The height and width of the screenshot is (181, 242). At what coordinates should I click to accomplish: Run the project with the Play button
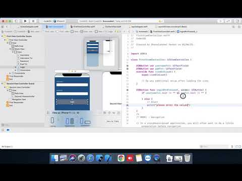25,21
